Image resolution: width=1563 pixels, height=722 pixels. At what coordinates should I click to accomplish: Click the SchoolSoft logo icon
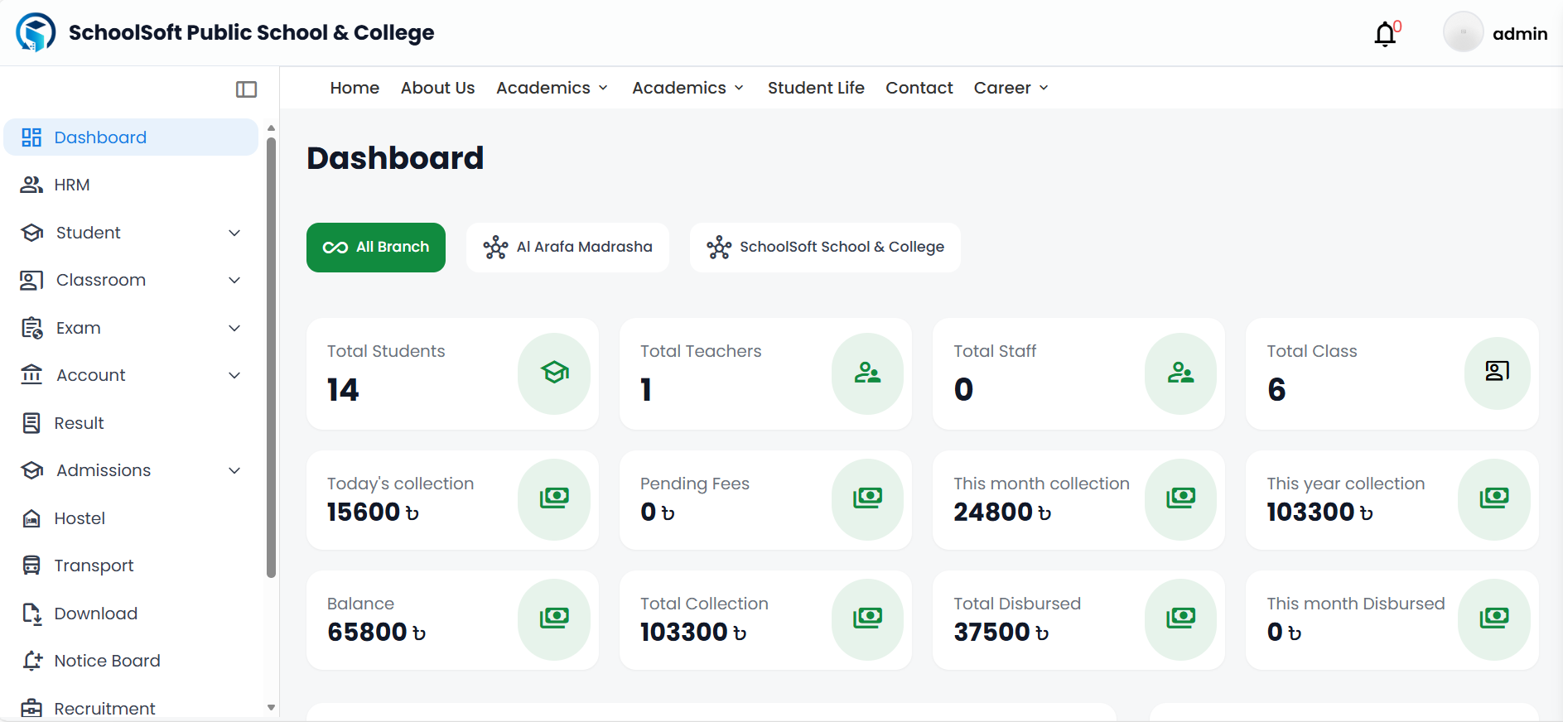[x=36, y=32]
